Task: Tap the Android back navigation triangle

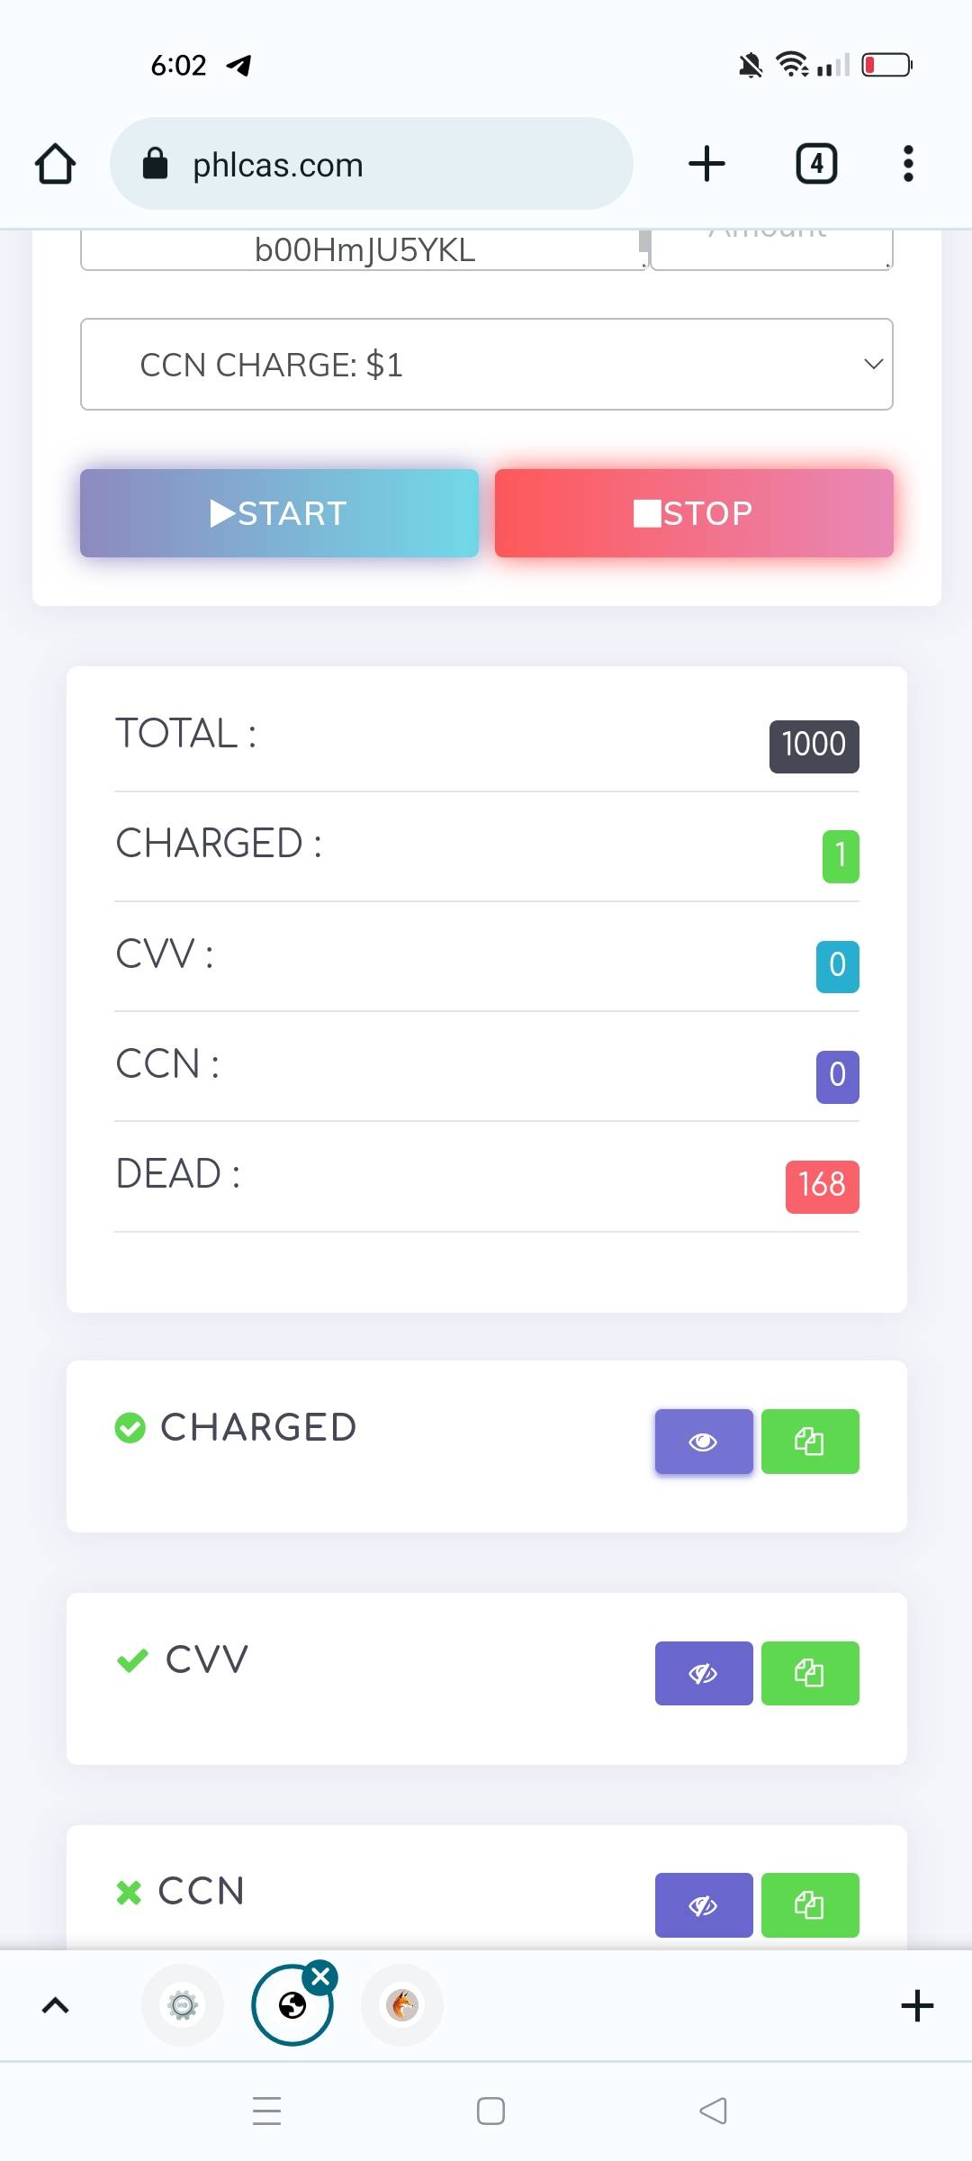Action: (713, 2111)
